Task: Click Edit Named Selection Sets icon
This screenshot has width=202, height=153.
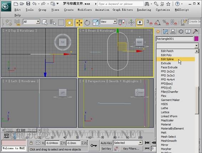Action: click(x=183, y=23)
